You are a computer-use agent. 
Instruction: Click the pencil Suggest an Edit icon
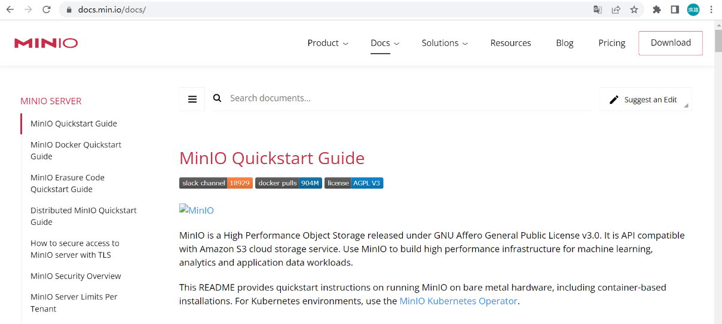point(614,100)
